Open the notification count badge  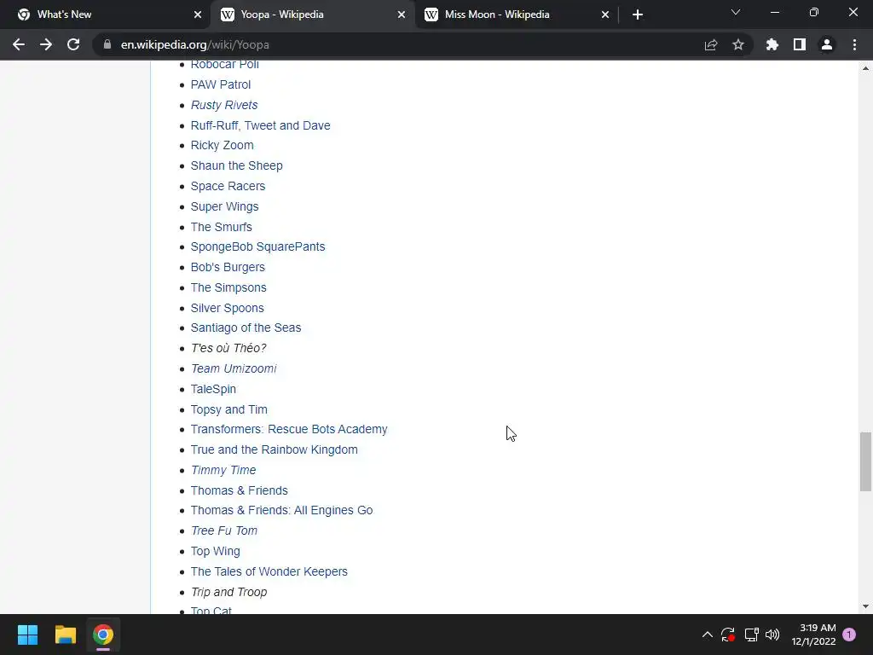coord(849,635)
